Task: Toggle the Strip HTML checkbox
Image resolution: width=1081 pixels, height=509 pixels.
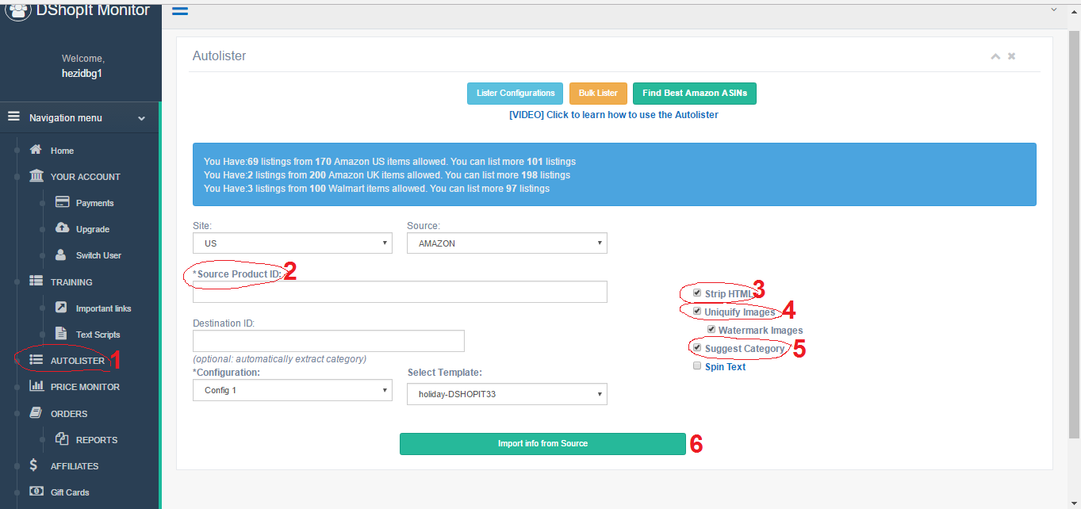Action: coord(697,293)
